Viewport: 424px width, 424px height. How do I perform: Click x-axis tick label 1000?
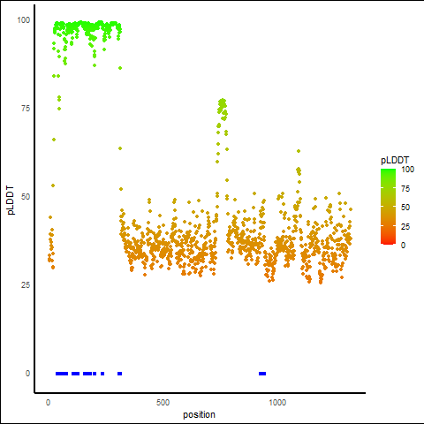click(x=277, y=403)
